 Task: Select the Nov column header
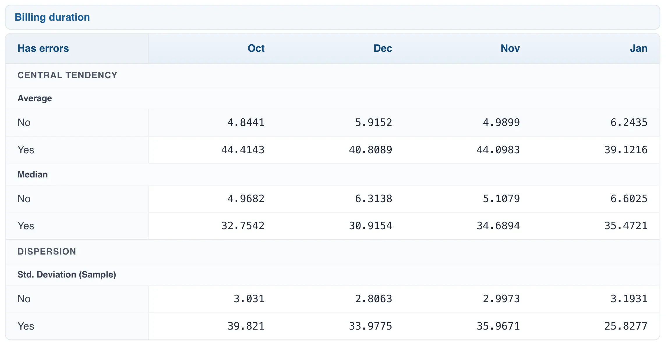click(x=510, y=48)
